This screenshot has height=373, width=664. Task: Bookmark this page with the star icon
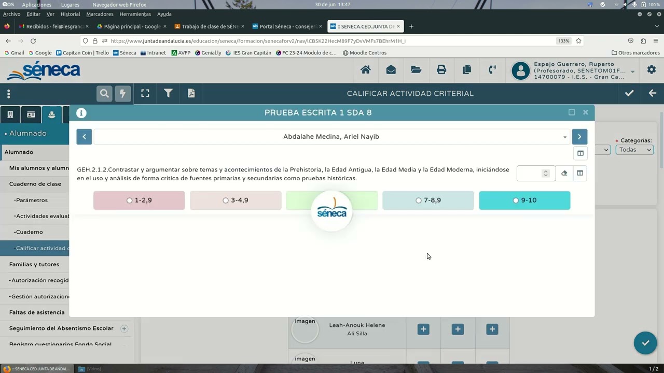(578, 41)
